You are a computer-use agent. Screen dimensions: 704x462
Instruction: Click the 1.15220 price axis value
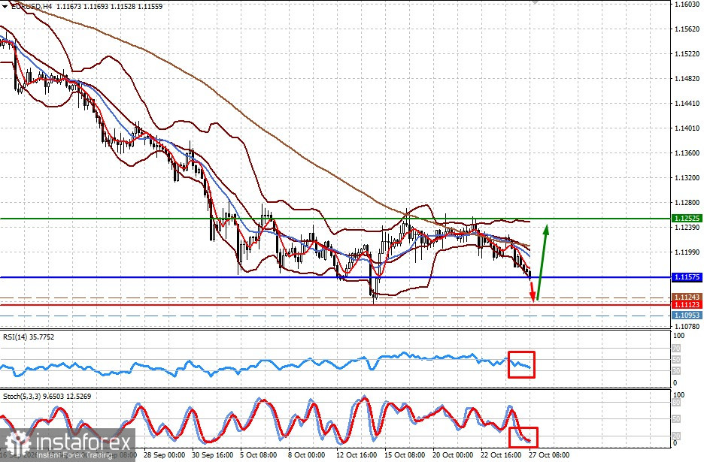[x=687, y=54]
